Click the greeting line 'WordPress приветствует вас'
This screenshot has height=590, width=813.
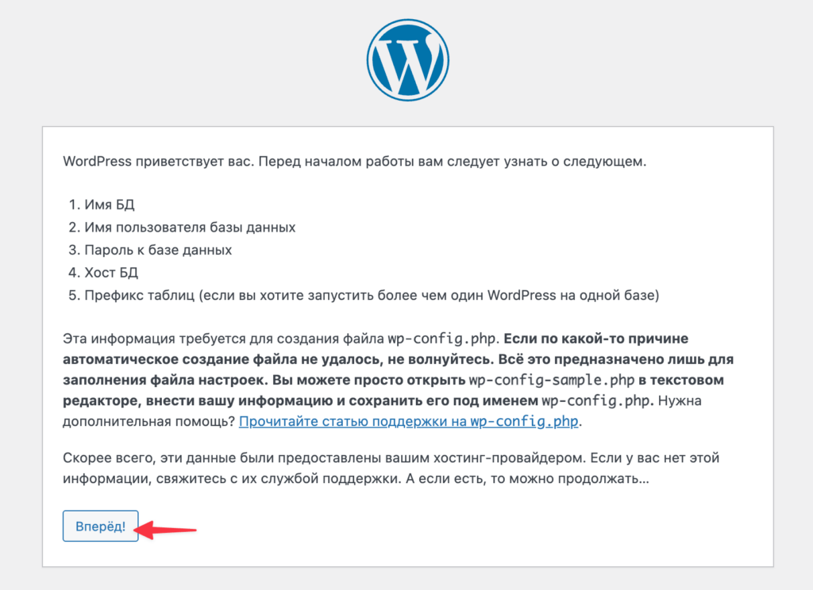click(x=355, y=162)
